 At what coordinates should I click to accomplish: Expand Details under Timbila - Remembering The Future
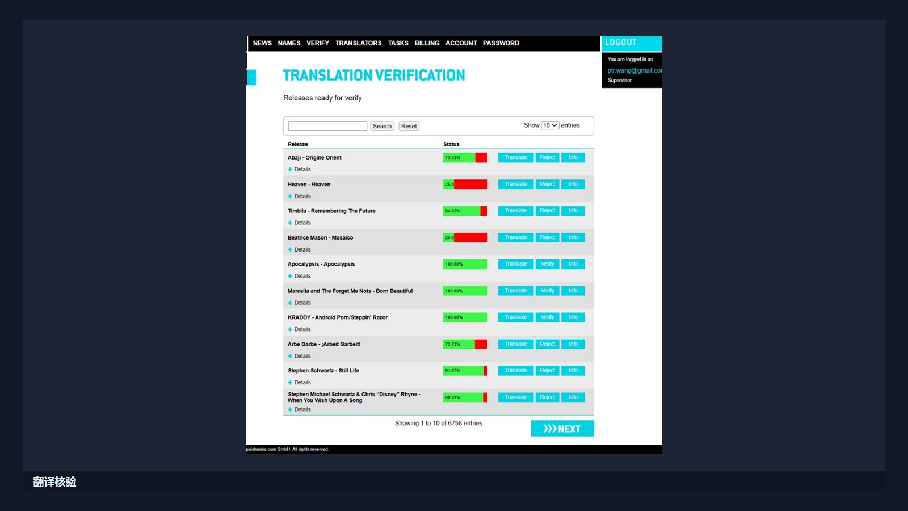click(299, 223)
